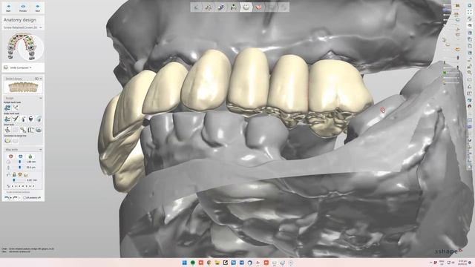
Task: Click highlighted anatomy step in workflow bar
Action: 246,7
